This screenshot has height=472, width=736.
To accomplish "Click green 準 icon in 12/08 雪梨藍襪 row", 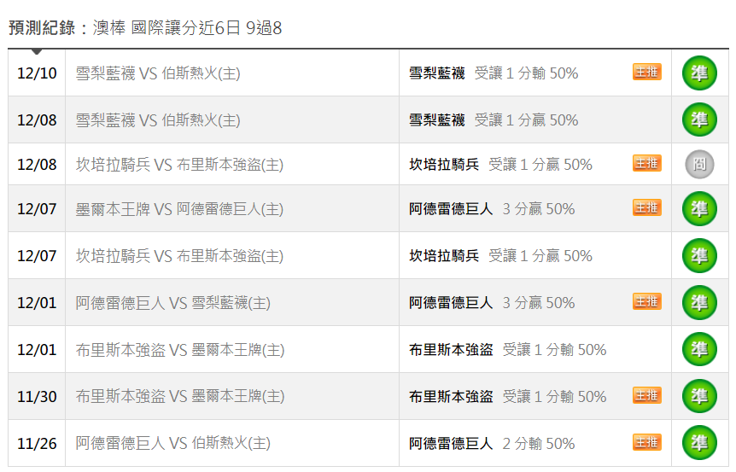I will pos(699,119).
